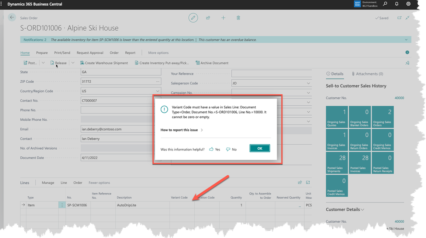Open the Prepare tab
The image size is (426, 238).
pos(42,53)
